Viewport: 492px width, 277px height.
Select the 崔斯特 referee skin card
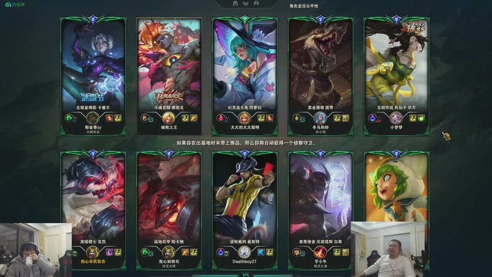point(245,210)
